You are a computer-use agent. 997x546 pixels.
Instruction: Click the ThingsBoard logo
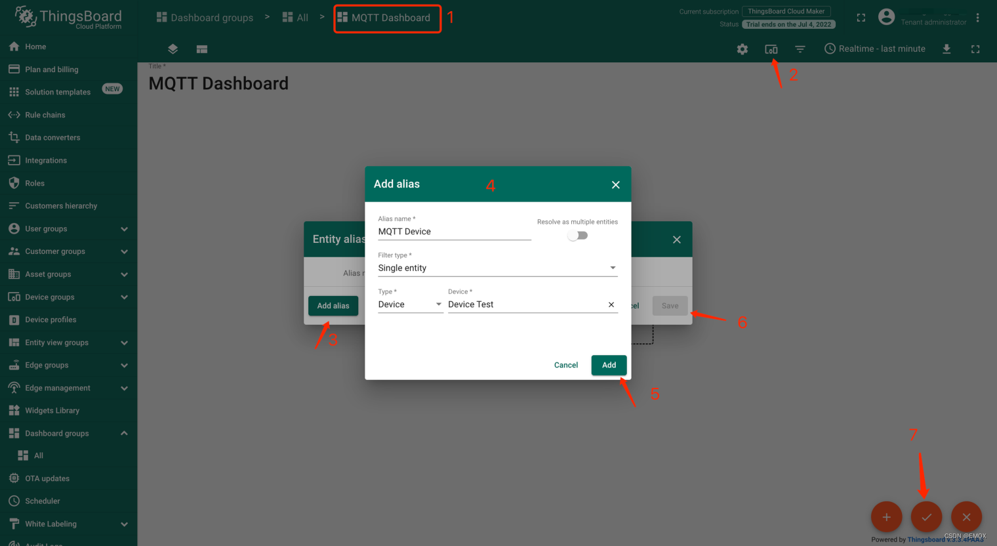click(68, 18)
